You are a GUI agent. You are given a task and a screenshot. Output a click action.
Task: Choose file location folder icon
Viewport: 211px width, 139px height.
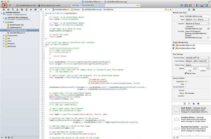pyautogui.click(x=208, y=29)
